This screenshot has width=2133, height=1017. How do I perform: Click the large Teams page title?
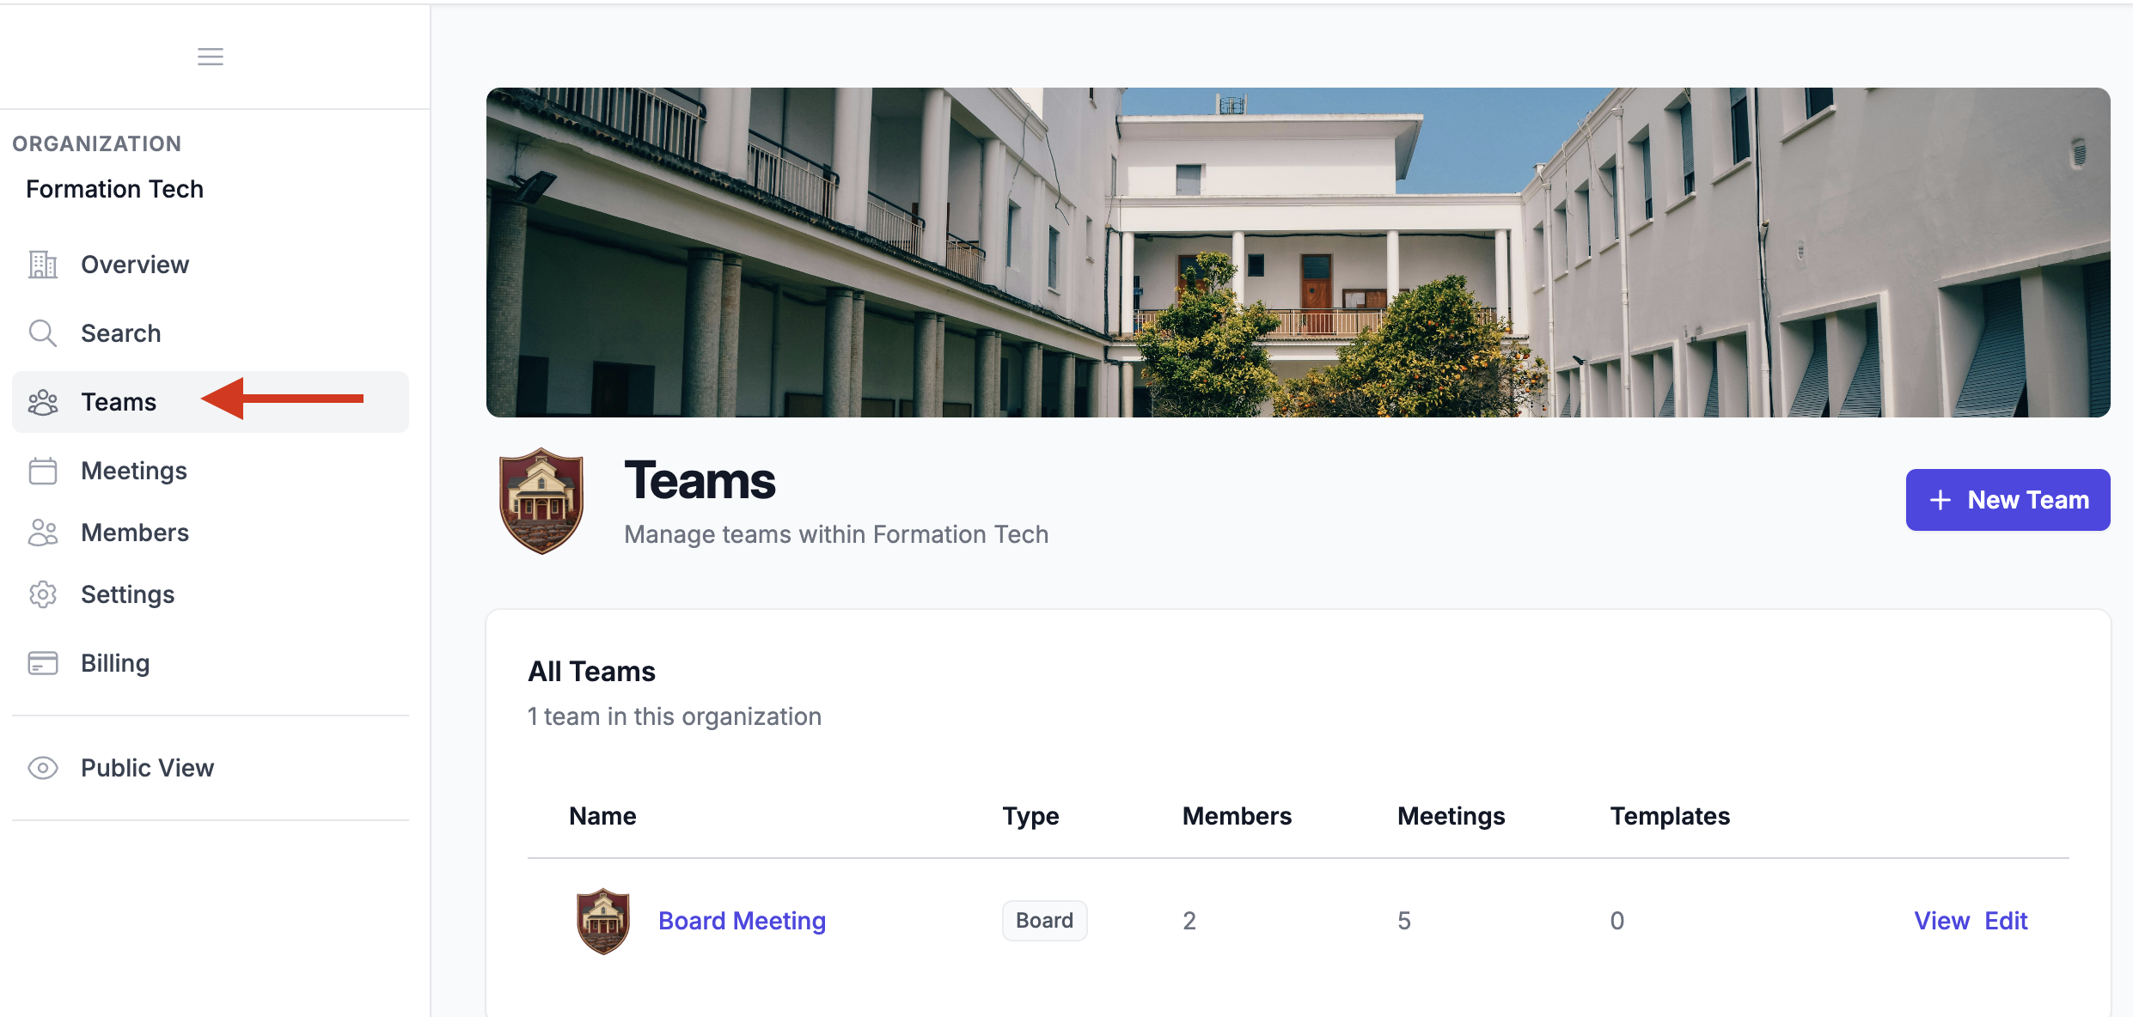(700, 480)
